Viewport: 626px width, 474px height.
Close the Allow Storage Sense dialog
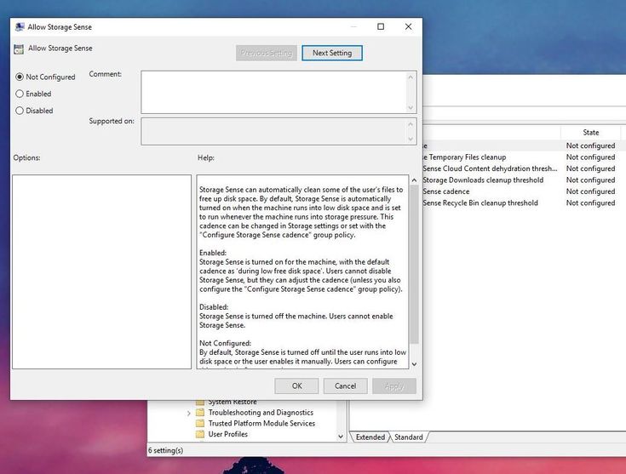408,26
